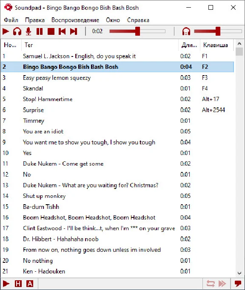Sort by the Клавиша column header
Image resolution: width=245 pixels, height=290 pixels.
[216, 45]
